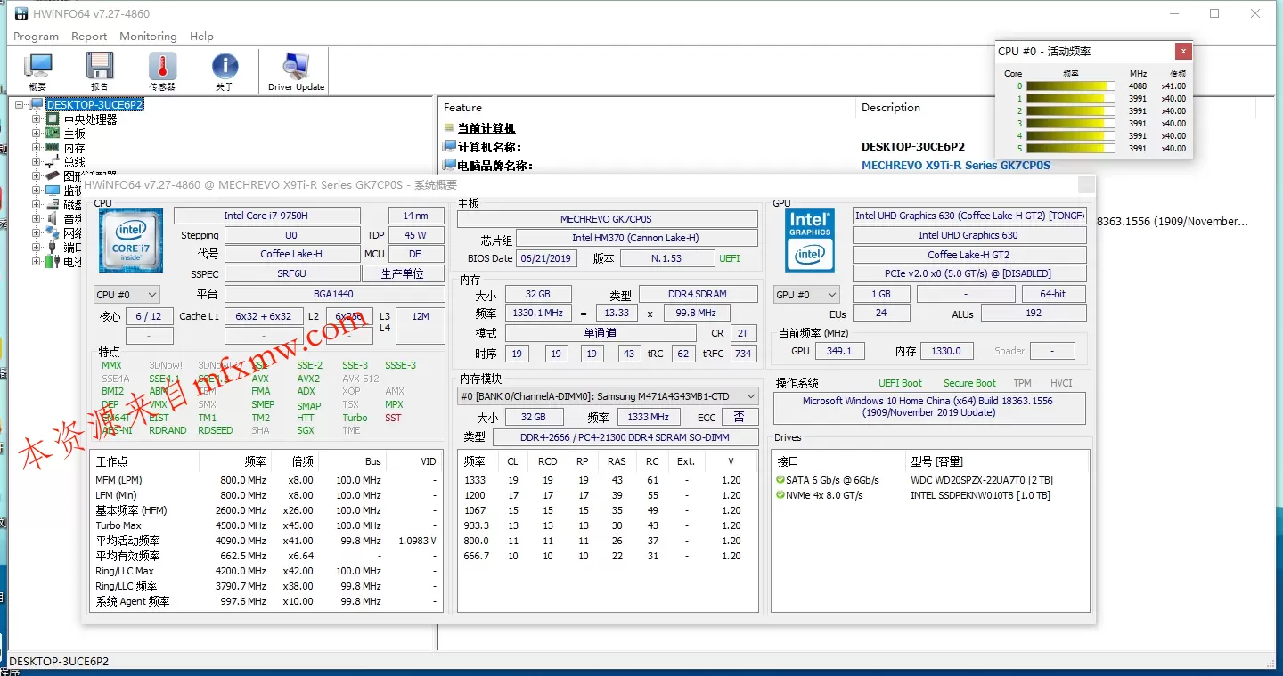Click the Intel HM370 (Cannon Lake-H) chipset field
1283x676 pixels.
pos(637,238)
